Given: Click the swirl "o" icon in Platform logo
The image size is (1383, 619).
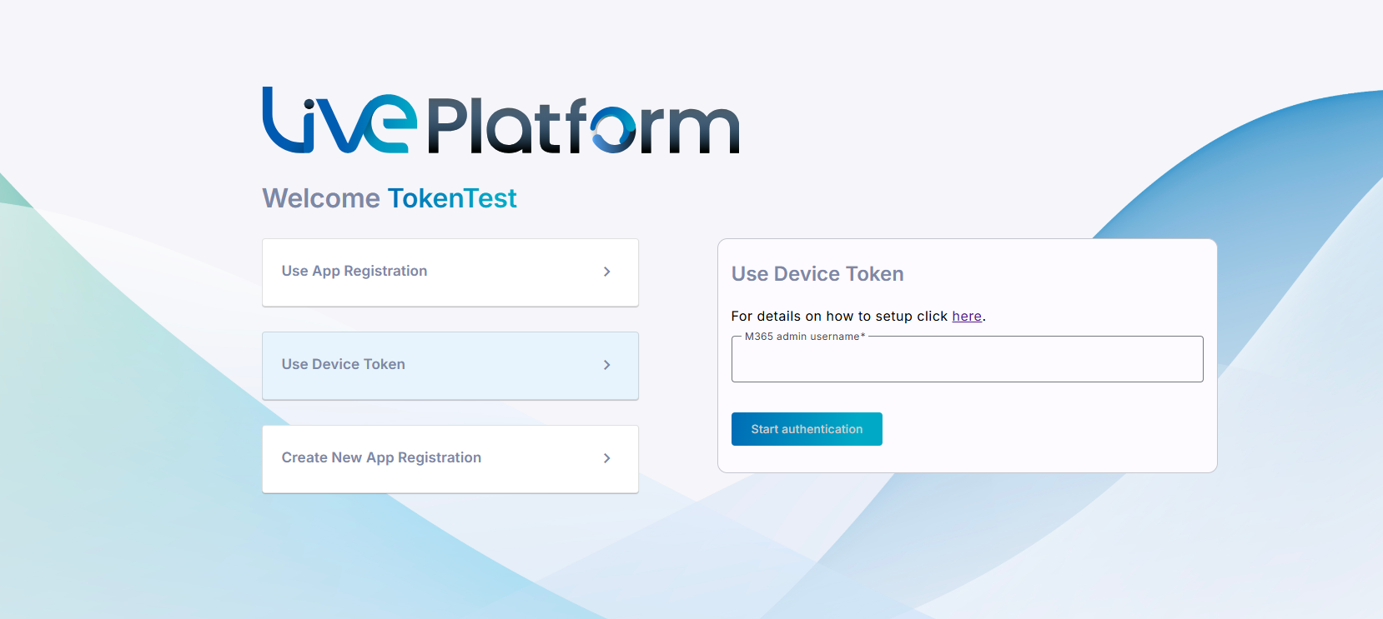Looking at the screenshot, I should 613,129.
